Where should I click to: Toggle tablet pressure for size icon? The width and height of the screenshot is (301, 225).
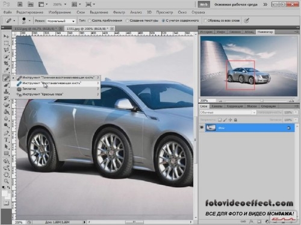point(247,20)
